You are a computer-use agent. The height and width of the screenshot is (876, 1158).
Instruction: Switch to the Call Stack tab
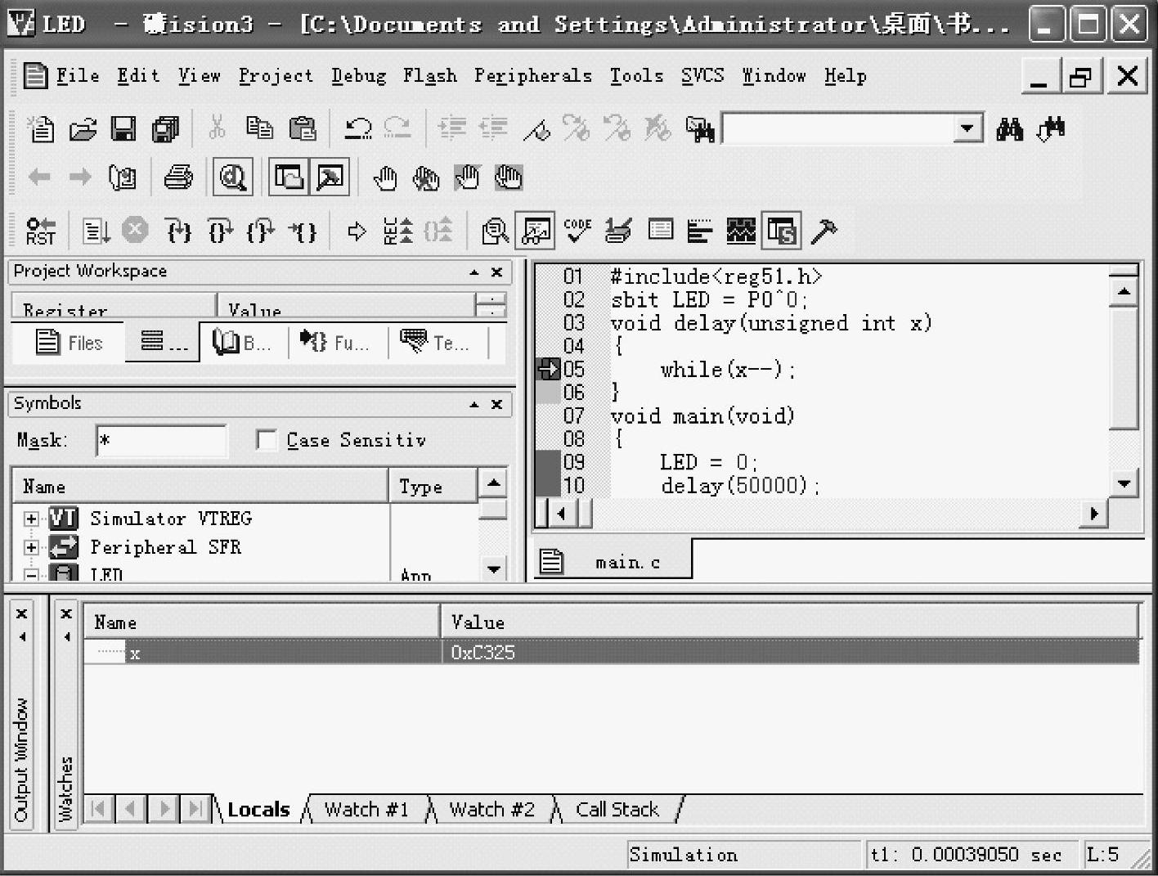617,809
